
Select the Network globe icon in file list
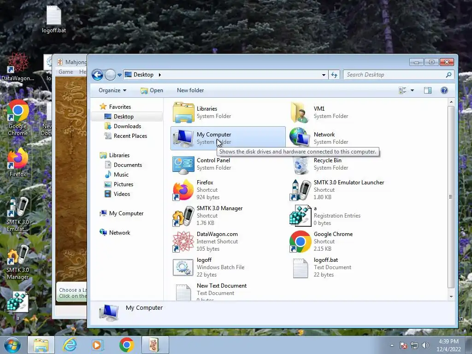[x=300, y=138]
